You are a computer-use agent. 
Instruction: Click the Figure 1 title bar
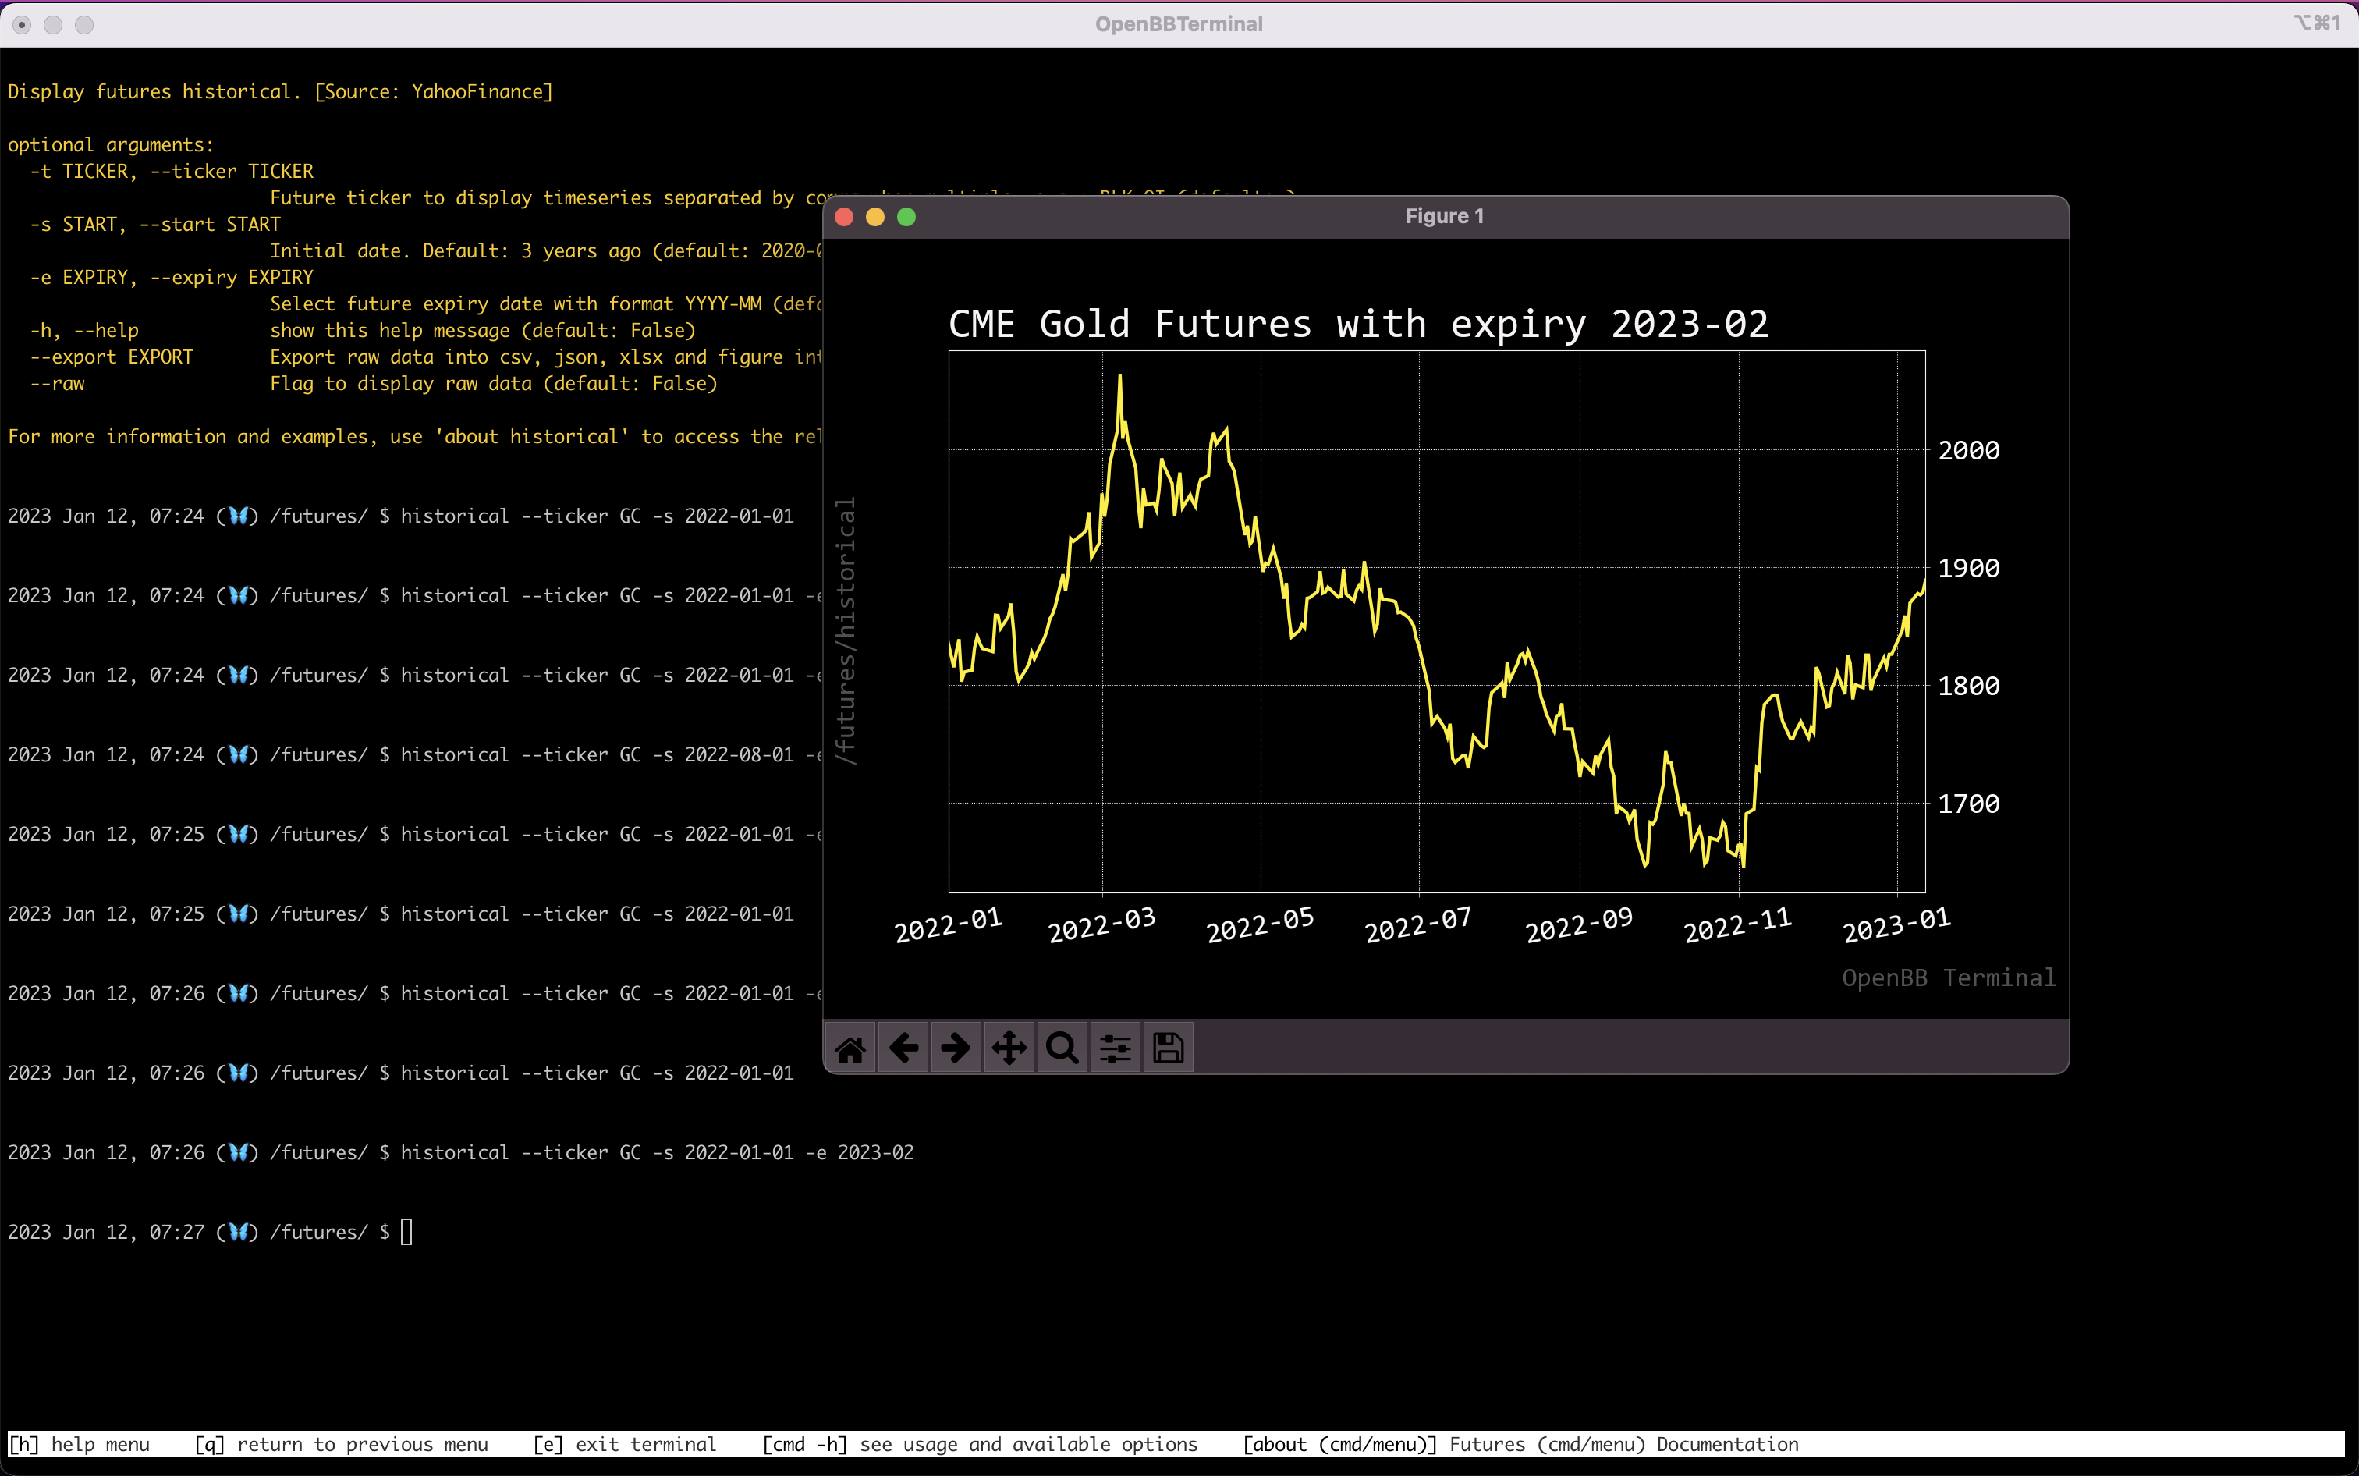coord(1445,216)
